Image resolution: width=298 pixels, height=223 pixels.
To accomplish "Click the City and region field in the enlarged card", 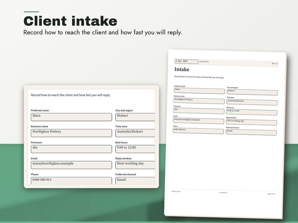I will point(135,117).
